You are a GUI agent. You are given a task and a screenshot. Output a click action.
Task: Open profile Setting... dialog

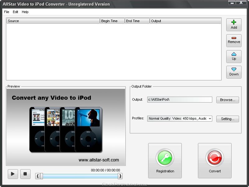[x=228, y=119]
